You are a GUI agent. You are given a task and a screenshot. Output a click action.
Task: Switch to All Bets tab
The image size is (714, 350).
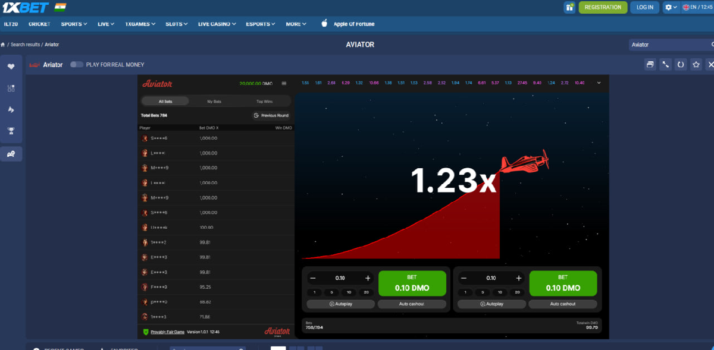click(x=165, y=102)
